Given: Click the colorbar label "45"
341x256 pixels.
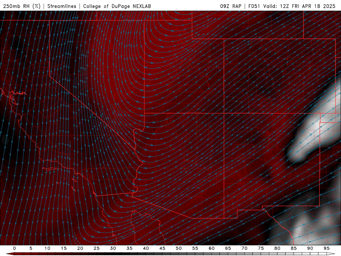Looking at the screenshot, I should (162, 248).
